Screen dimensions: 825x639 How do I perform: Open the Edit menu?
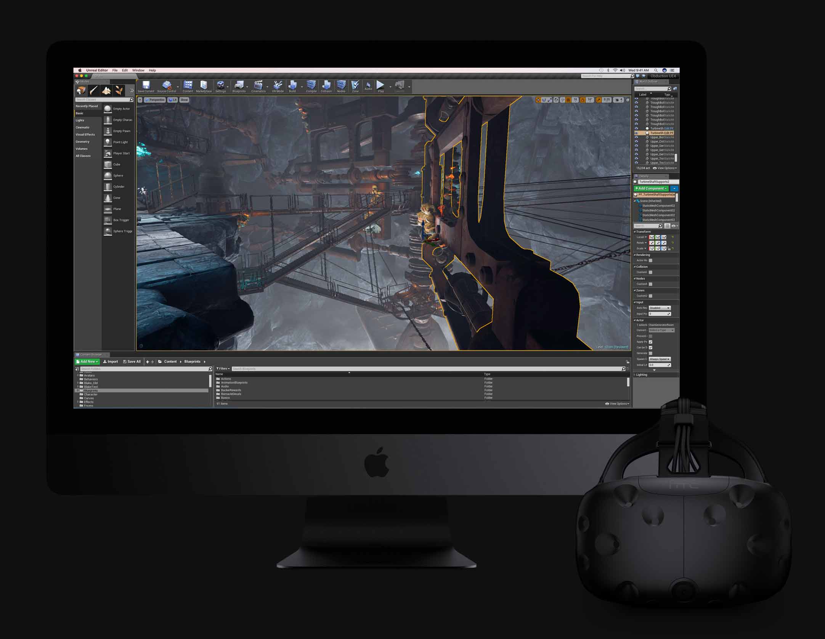click(x=125, y=70)
